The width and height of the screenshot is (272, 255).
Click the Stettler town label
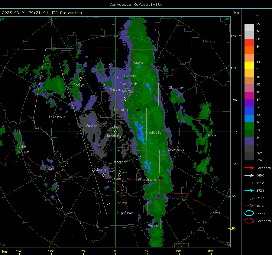coord(176,88)
